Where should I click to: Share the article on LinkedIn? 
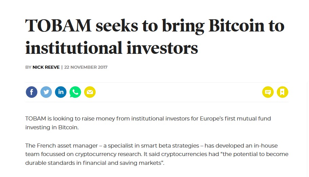pyautogui.click(x=61, y=92)
